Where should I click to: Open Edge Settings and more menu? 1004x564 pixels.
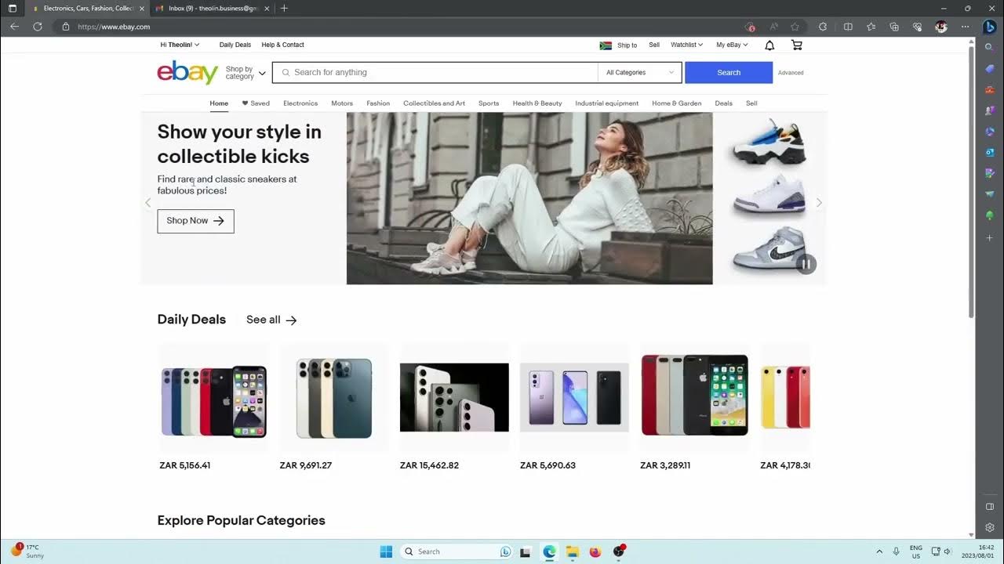965,27
